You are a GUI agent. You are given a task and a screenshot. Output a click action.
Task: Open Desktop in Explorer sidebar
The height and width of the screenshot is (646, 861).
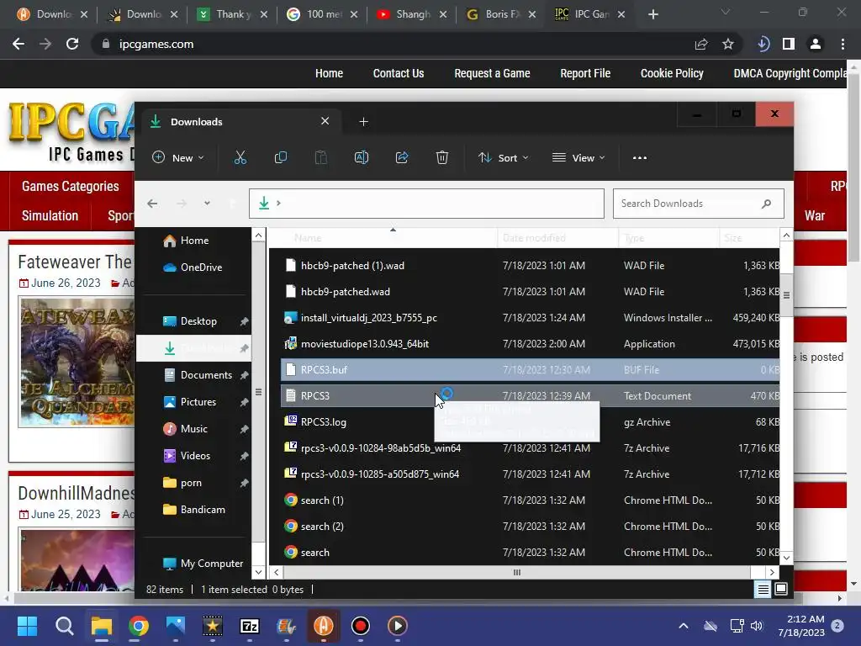tap(194, 321)
